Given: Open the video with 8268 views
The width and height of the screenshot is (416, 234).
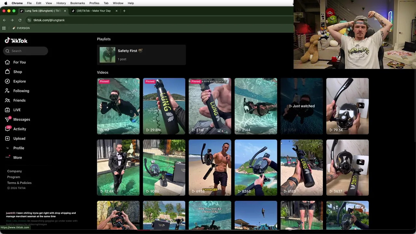Looking at the screenshot, I should (x=256, y=168).
